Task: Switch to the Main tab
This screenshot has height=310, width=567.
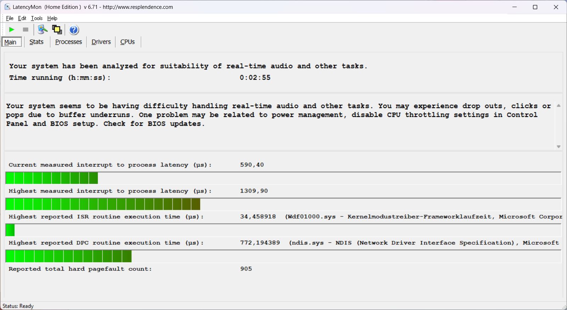Action: [x=12, y=42]
